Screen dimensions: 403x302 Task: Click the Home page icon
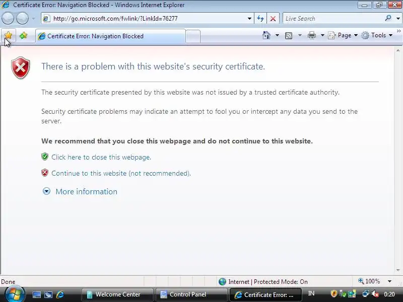(266, 35)
